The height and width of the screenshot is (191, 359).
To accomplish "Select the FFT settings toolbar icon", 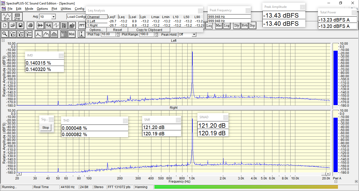I will click(x=82, y=25).
